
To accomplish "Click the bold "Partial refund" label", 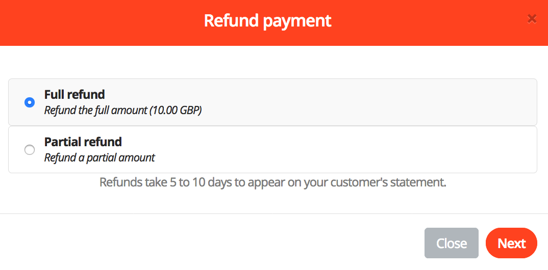I will tap(83, 142).
